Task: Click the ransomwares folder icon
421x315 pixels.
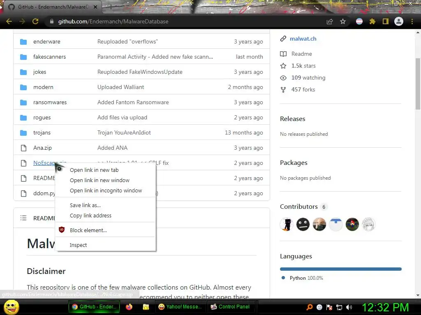Action: click(x=23, y=102)
